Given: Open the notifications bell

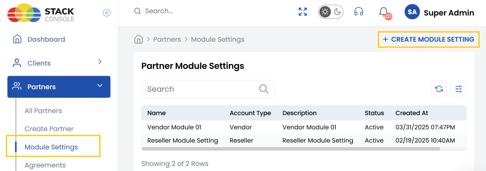Looking at the screenshot, I should 383,12.
